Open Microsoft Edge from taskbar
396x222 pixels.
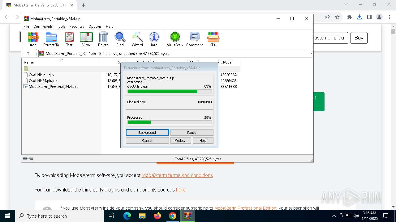coord(127,216)
